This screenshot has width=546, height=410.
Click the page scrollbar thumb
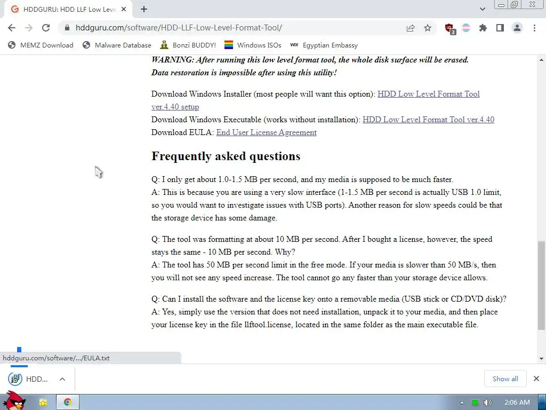541,285
